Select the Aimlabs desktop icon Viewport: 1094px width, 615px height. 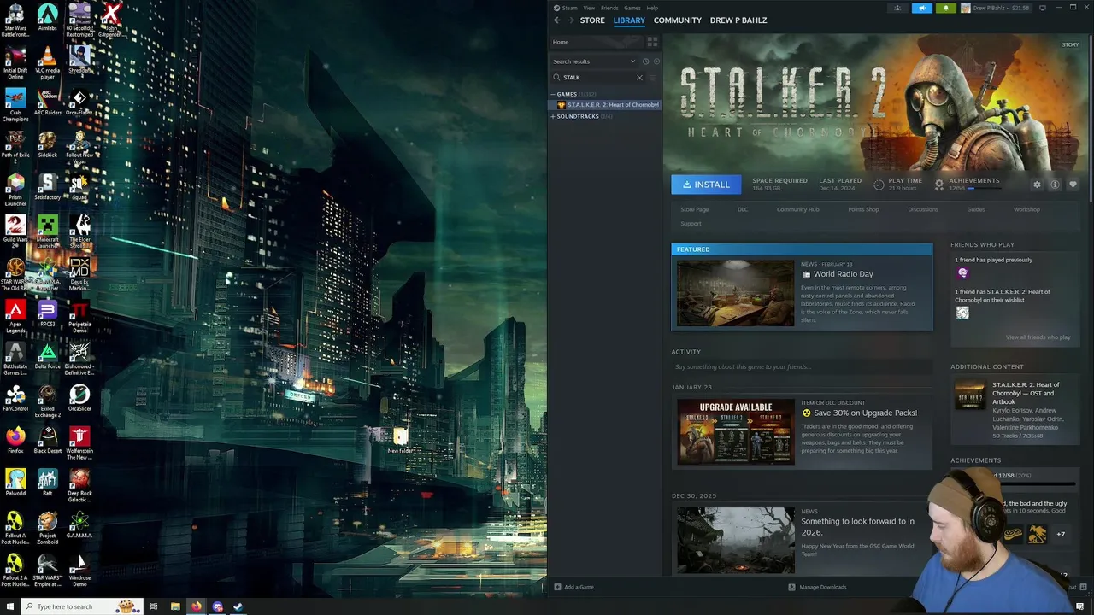pos(47,19)
